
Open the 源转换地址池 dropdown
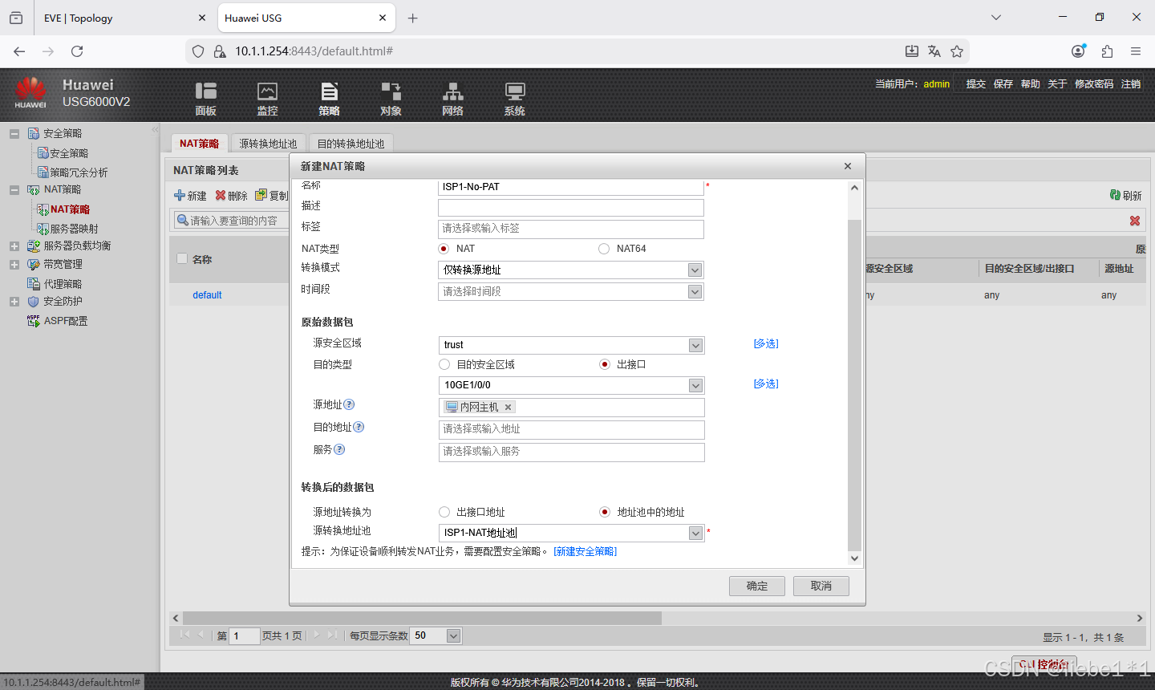(695, 533)
